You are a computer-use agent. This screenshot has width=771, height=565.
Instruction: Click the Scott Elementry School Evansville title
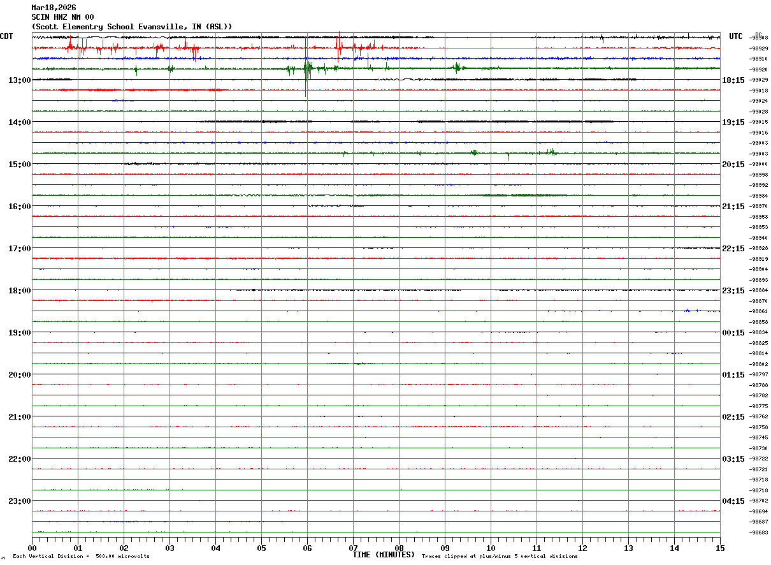[131, 27]
